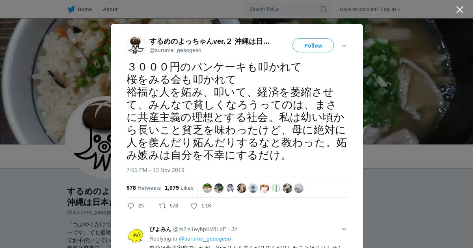
Task: Click the search magnifier icon
Action: point(323,9)
